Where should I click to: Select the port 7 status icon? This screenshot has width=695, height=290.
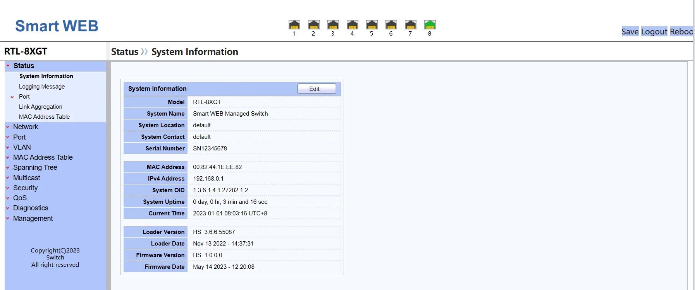point(410,25)
